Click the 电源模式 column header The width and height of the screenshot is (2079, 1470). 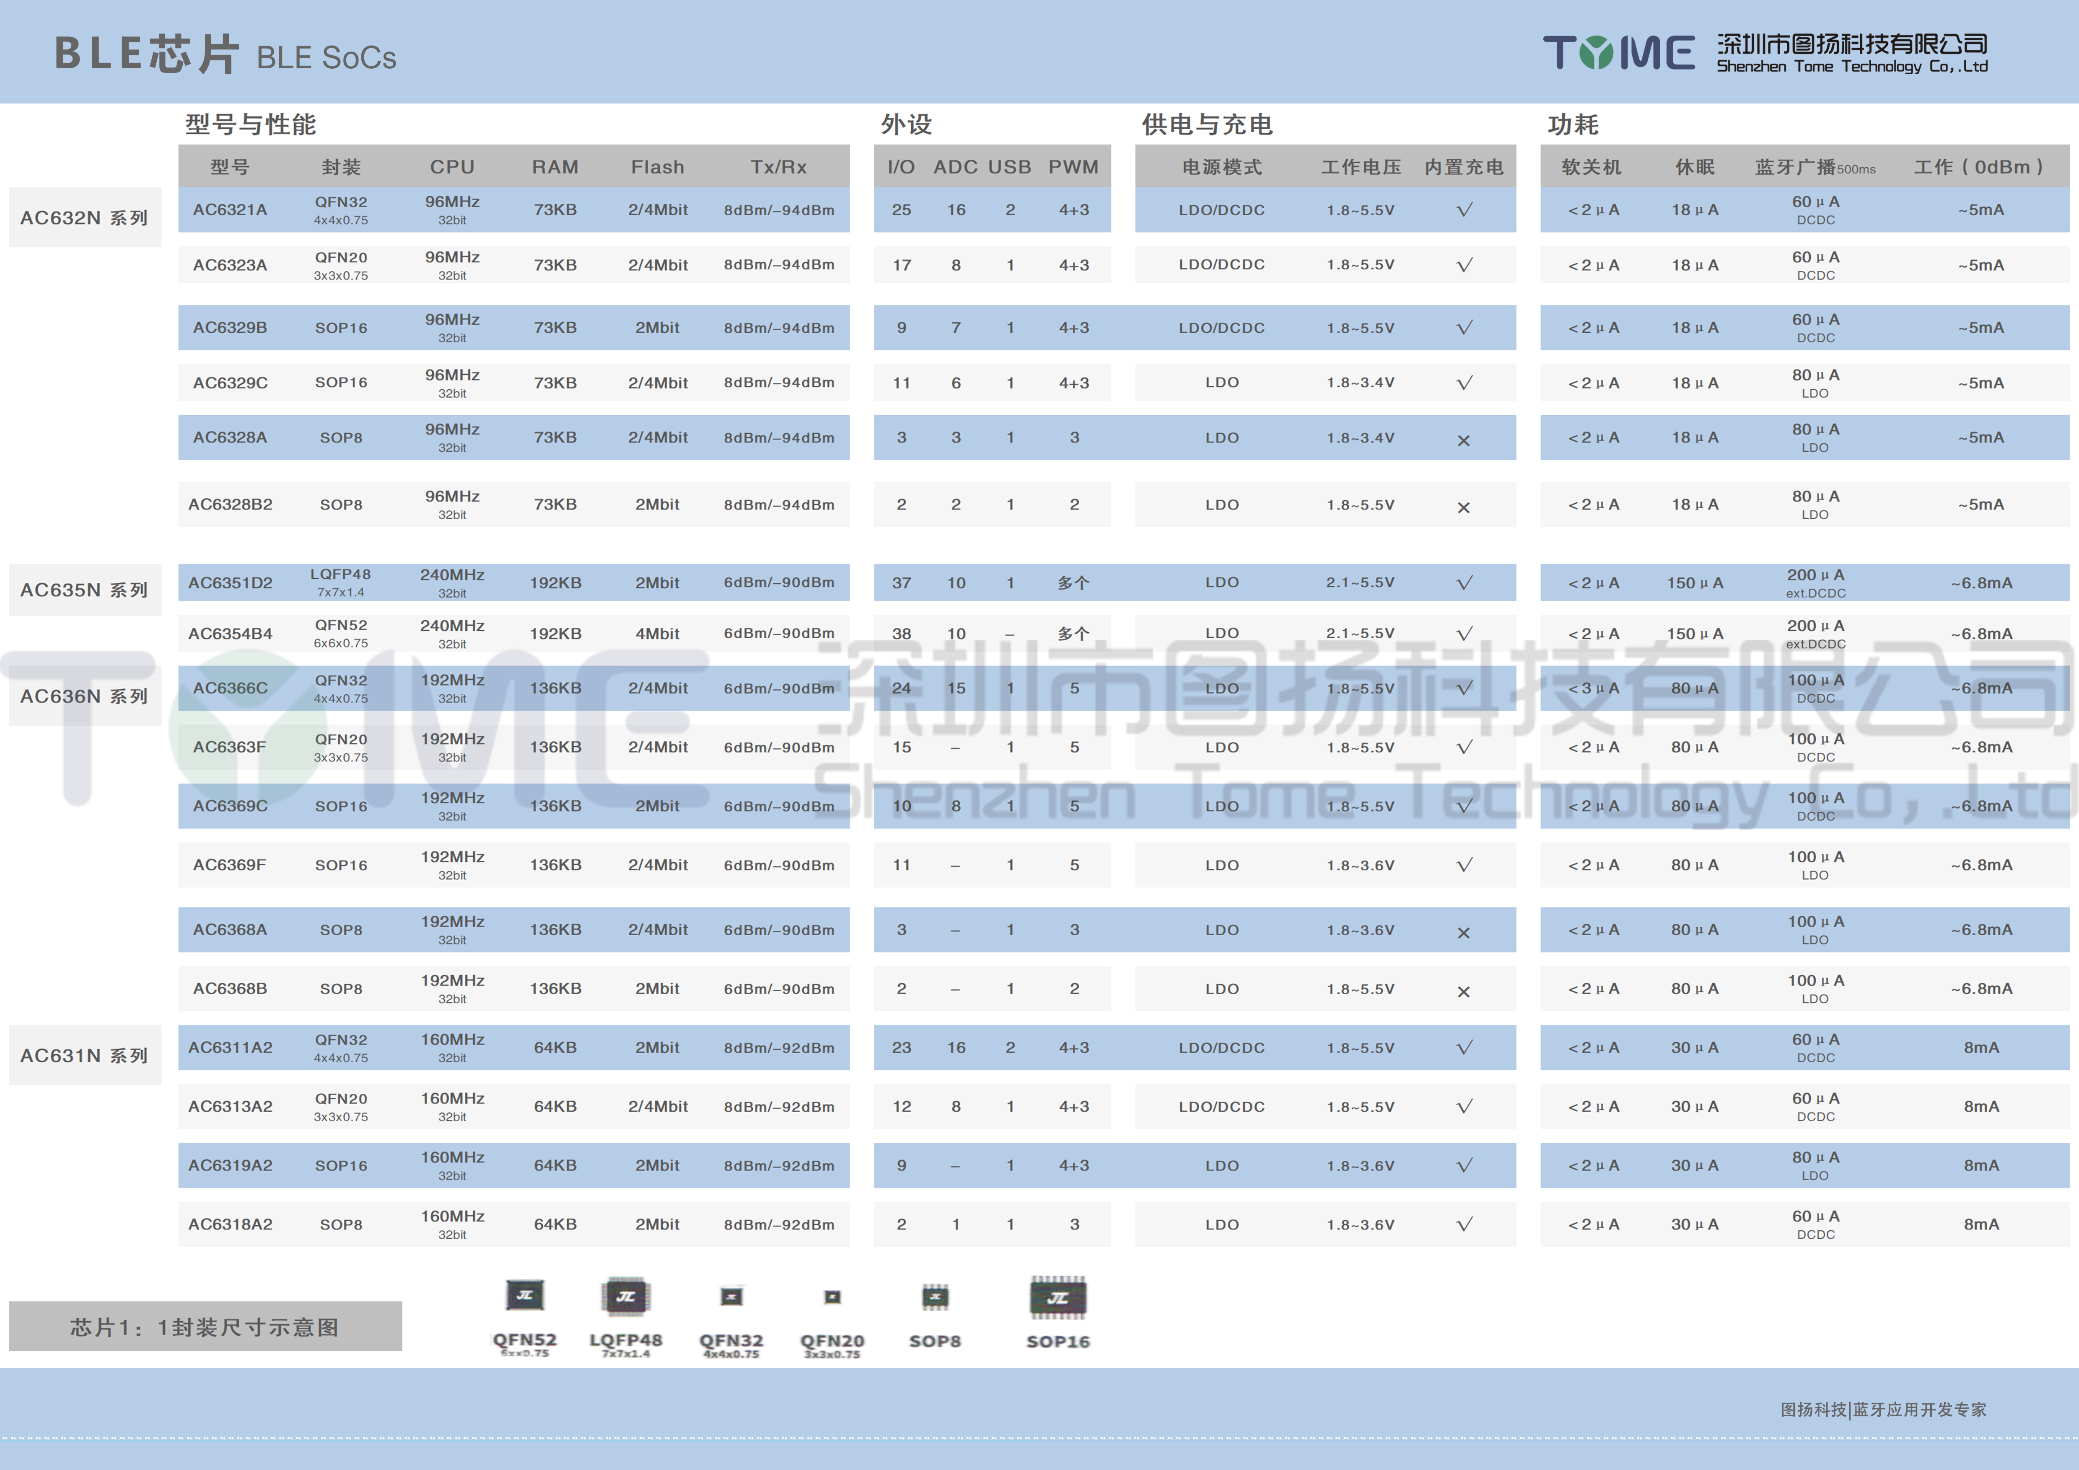click(1221, 168)
